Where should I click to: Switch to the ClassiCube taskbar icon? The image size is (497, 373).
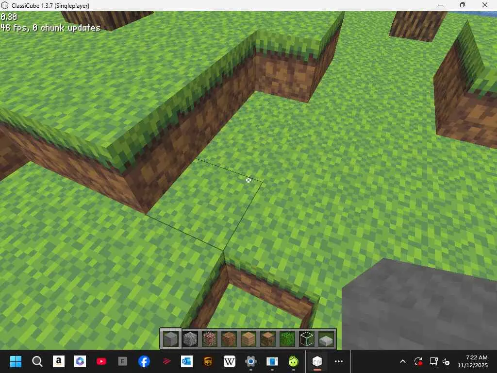[317, 361]
